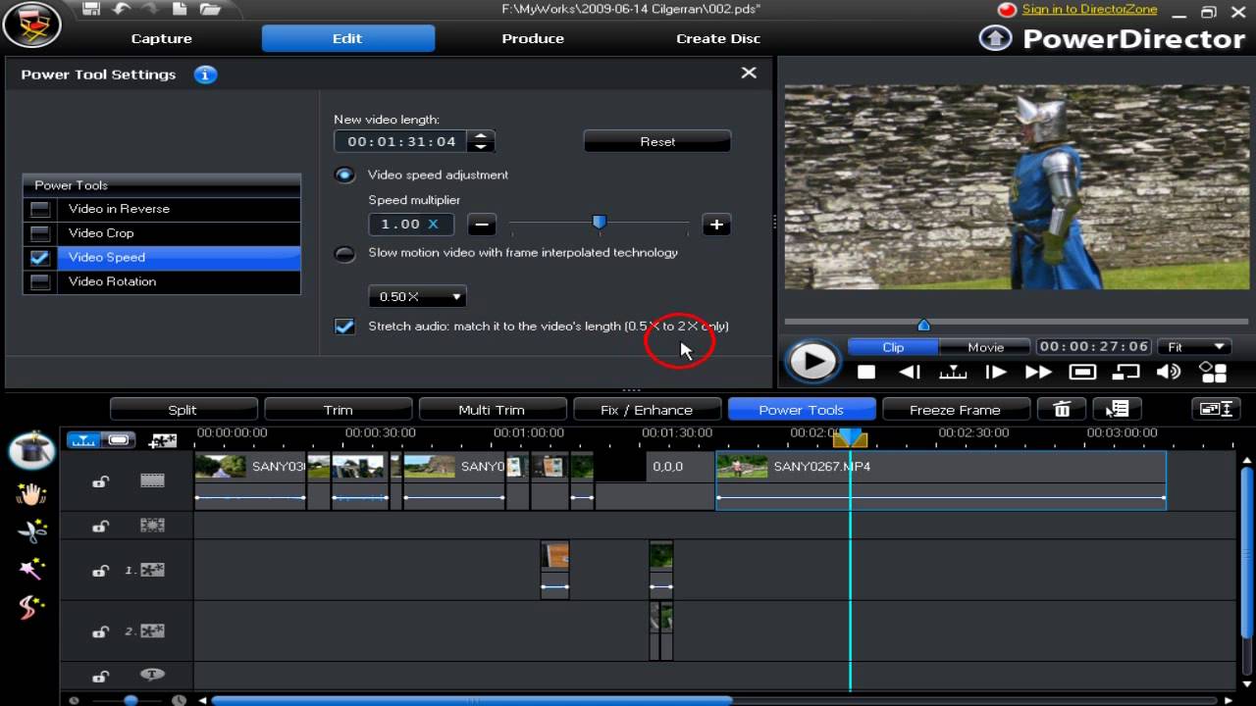Open the Fit preview zoom dropdown
This screenshot has height=706, width=1256.
(1194, 347)
